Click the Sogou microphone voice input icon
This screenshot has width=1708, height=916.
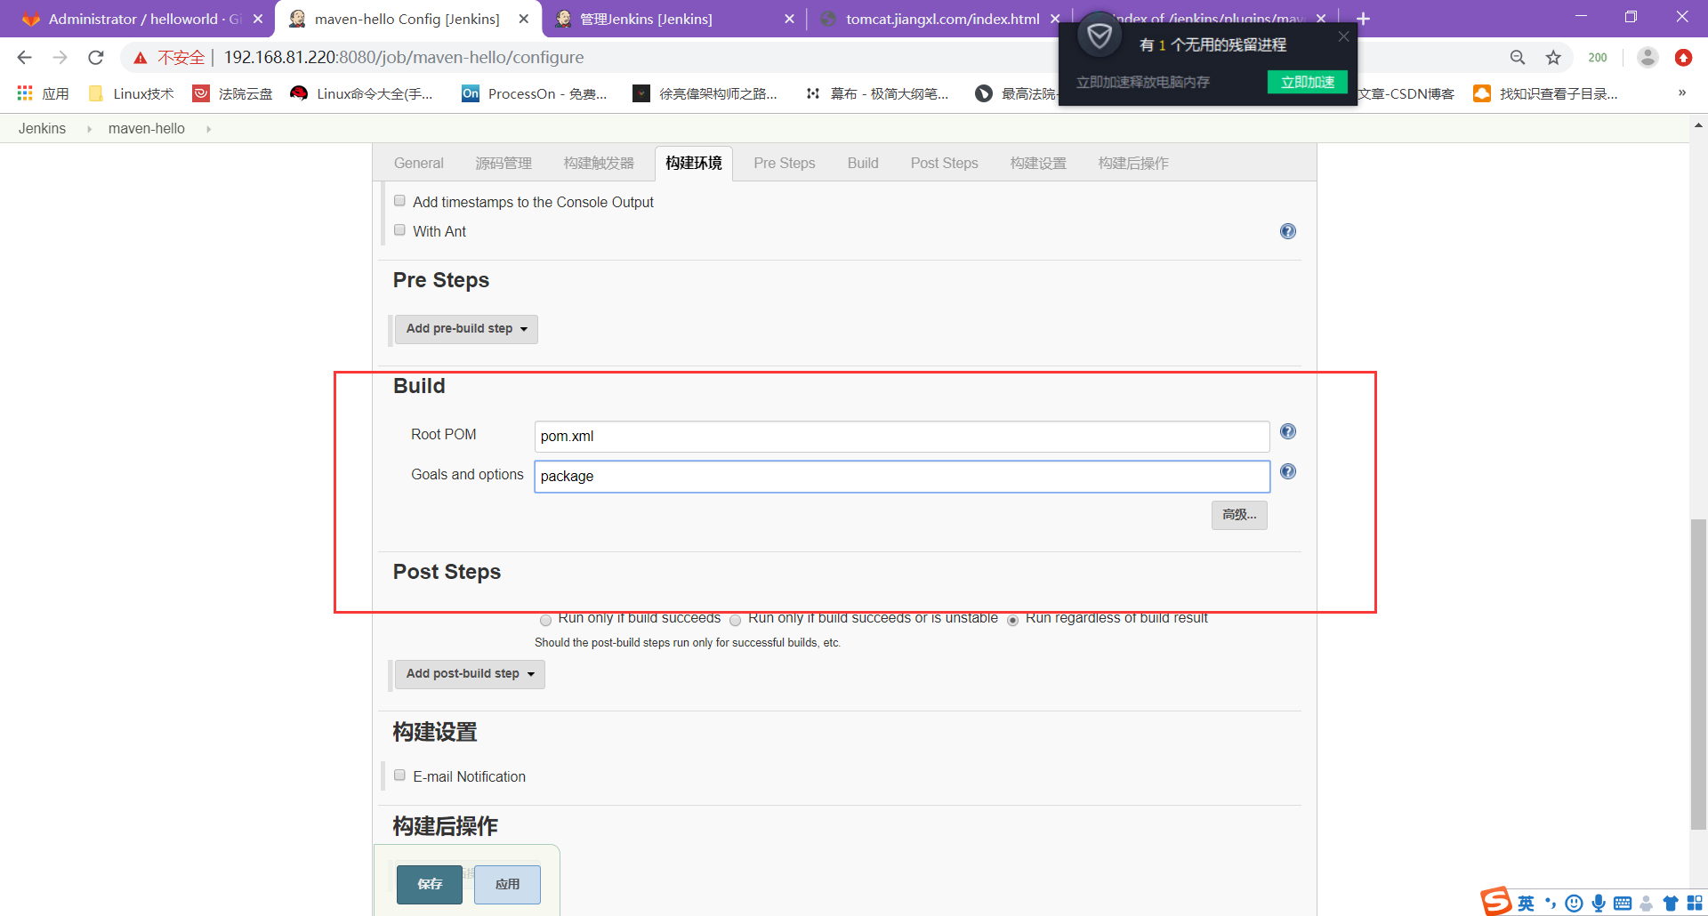1599,904
